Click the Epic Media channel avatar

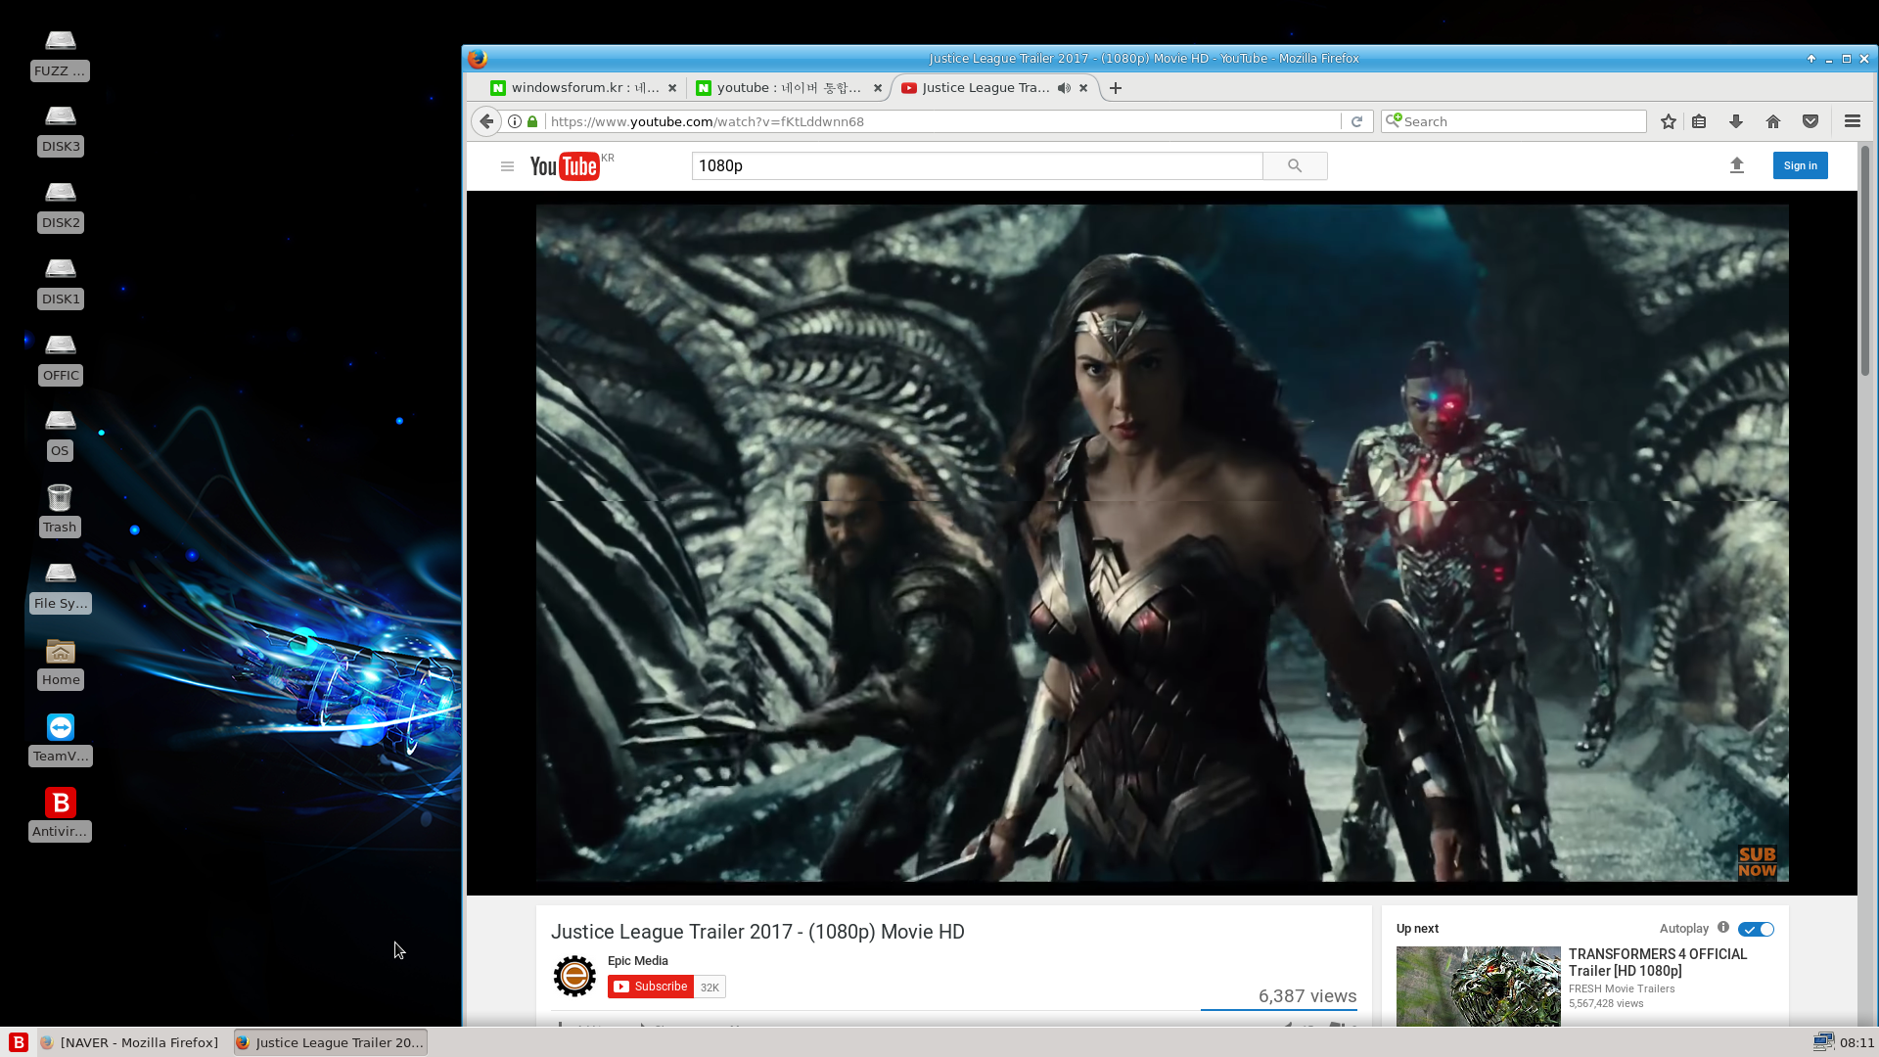click(574, 976)
